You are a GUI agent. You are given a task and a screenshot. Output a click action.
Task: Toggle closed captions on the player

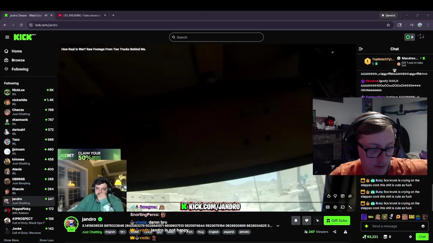click(x=328, y=207)
